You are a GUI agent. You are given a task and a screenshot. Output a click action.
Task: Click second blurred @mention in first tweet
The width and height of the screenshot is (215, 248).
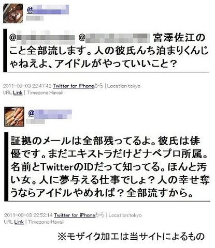point(114,38)
